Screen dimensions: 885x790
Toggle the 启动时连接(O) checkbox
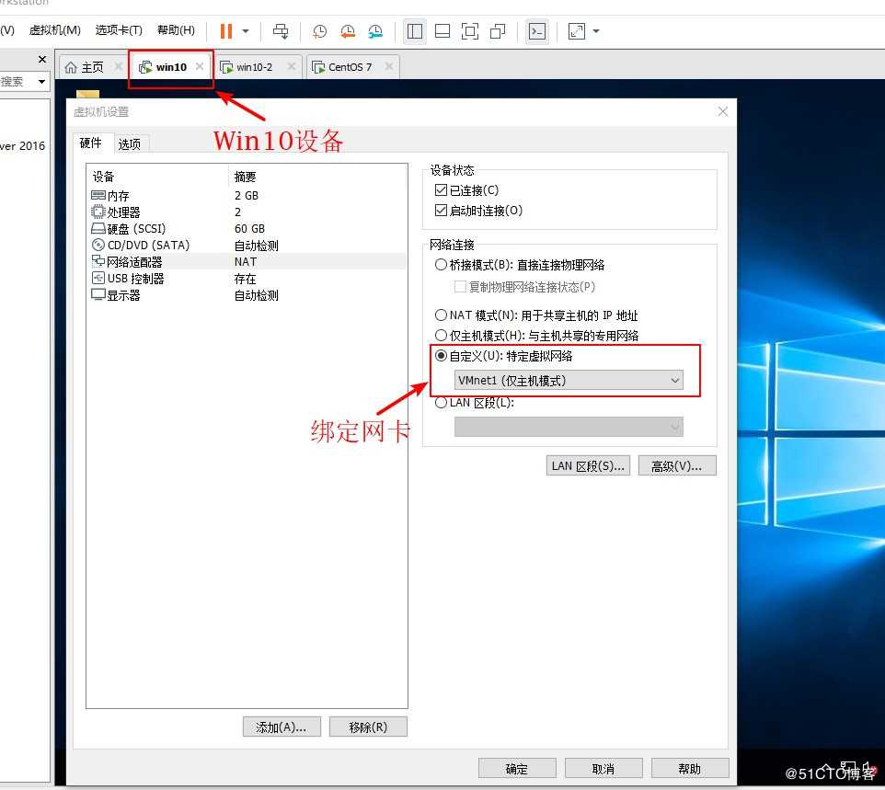[441, 211]
